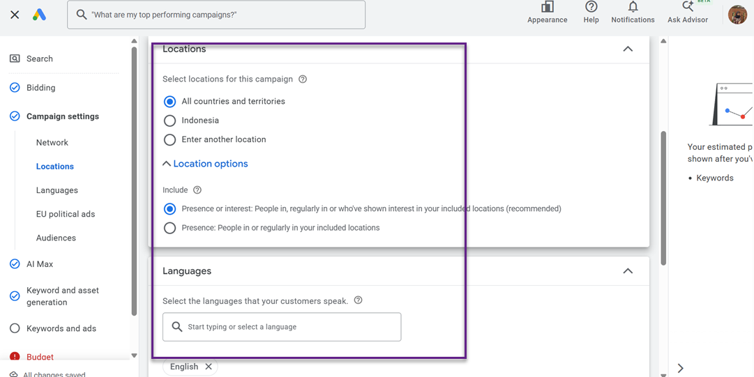754x377 pixels.
Task: Click the Keywords bullet in right panel
Action: (716, 178)
